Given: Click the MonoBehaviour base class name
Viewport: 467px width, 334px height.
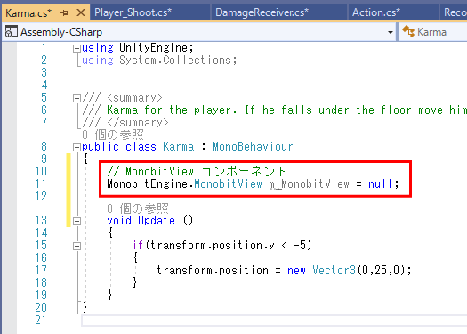Looking at the screenshot, I should click(x=253, y=147).
